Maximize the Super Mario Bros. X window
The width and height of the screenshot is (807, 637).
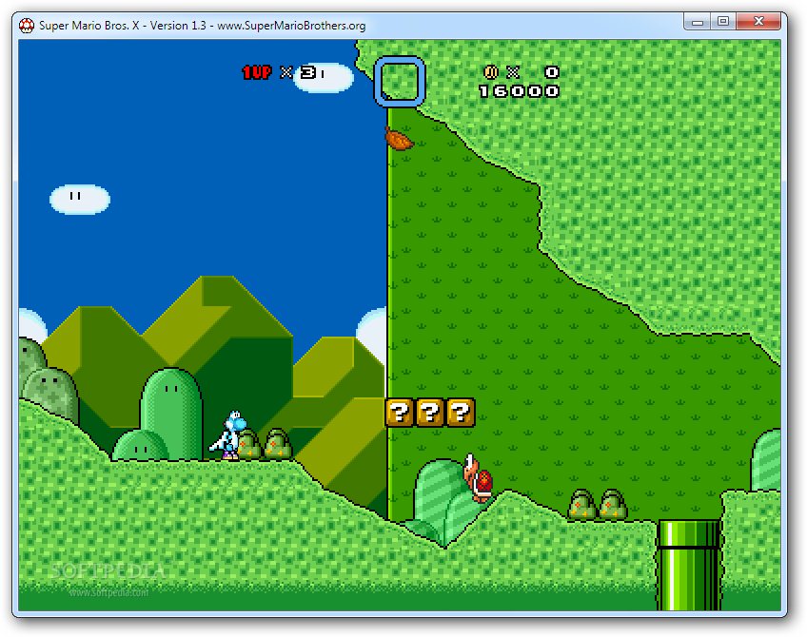723,22
